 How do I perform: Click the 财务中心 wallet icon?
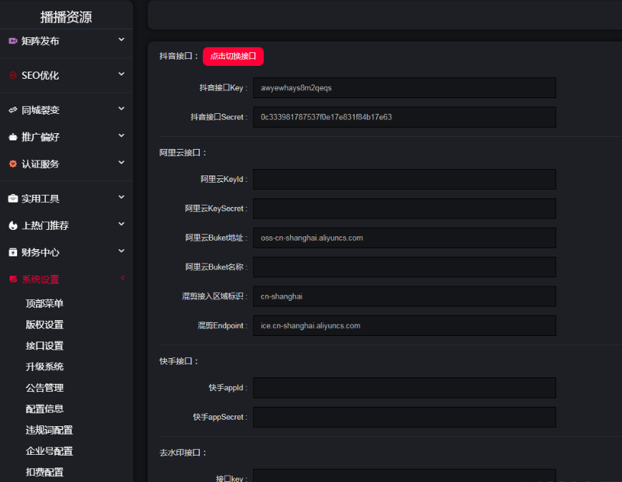[13, 253]
